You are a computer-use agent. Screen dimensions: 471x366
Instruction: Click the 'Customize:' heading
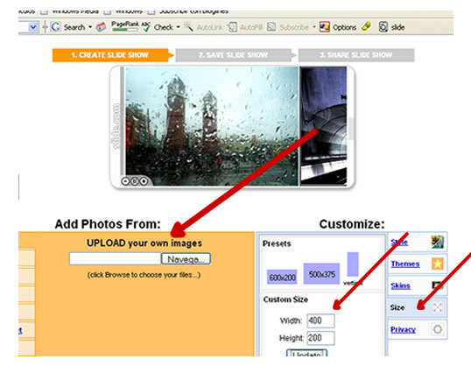352,224
